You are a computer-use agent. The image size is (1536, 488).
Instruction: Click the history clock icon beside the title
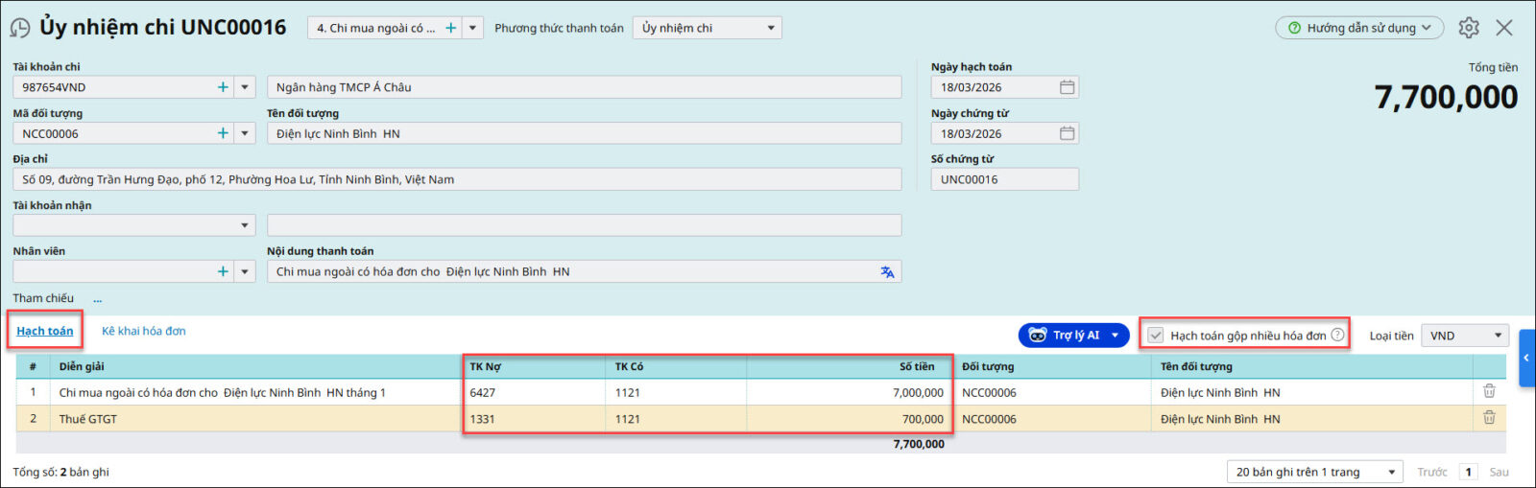19,28
